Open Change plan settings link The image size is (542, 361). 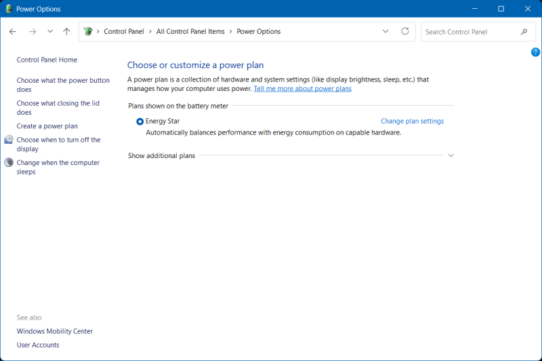click(x=412, y=121)
